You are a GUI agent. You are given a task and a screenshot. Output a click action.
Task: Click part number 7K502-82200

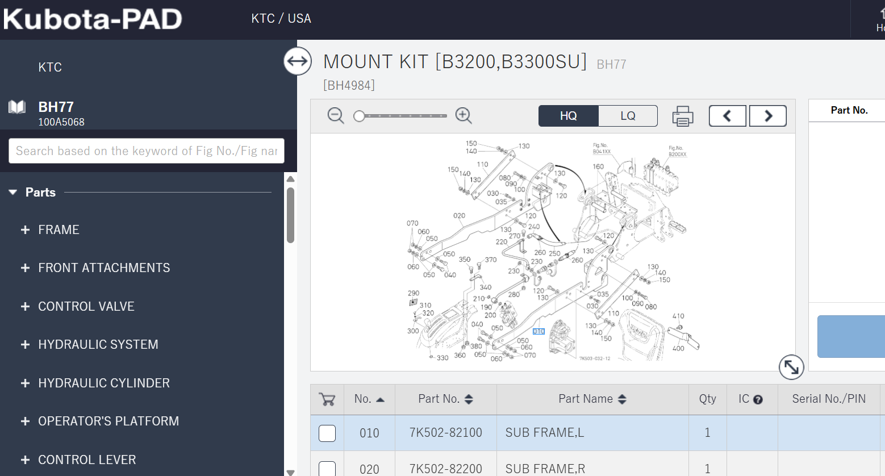pos(446,469)
